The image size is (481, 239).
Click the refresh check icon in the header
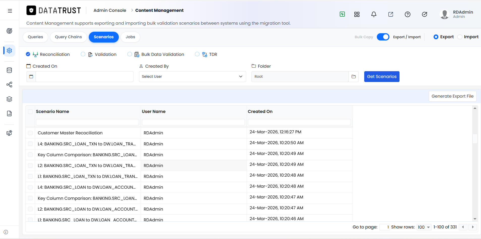[425, 14]
